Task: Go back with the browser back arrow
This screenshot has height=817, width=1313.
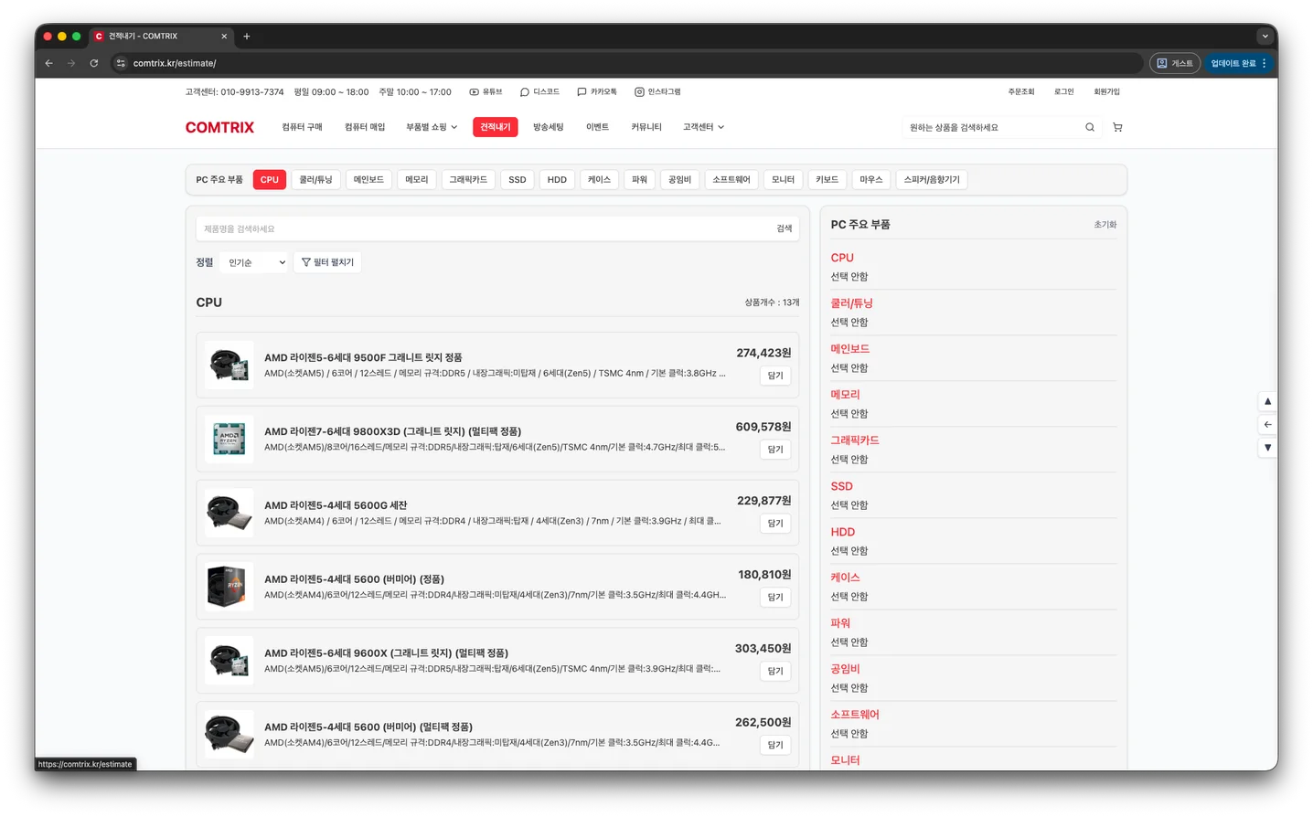Action: (x=48, y=63)
